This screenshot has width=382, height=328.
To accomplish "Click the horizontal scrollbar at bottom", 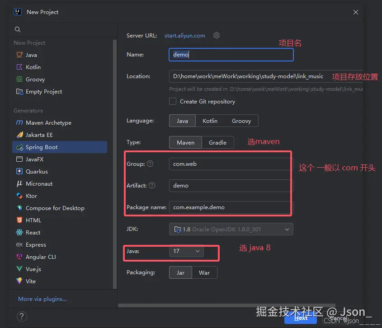I will (226, 305).
